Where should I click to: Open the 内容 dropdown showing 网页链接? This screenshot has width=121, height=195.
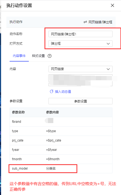[x=80, y=69]
